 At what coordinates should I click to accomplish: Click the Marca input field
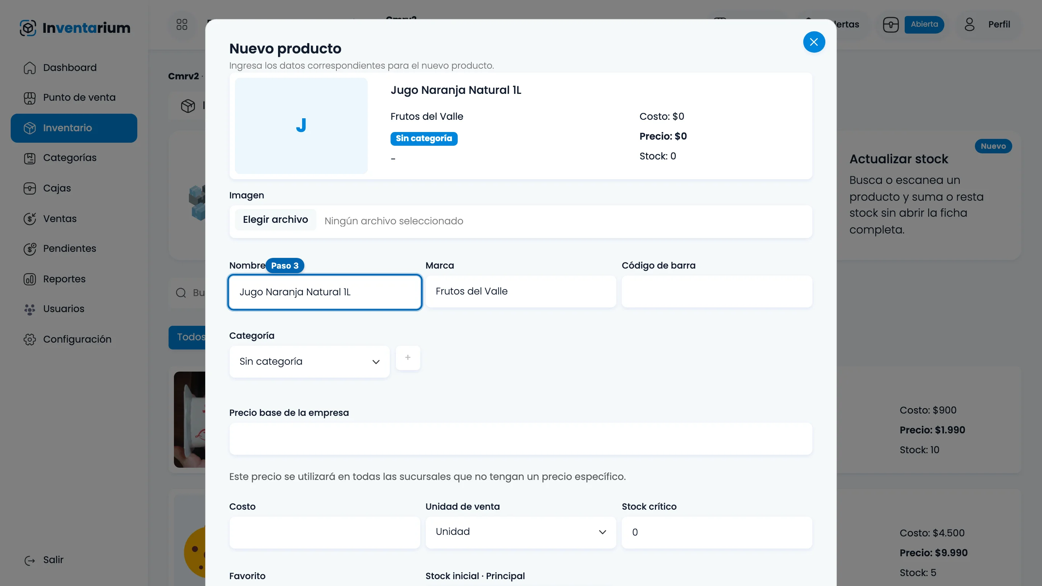[x=521, y=291]
